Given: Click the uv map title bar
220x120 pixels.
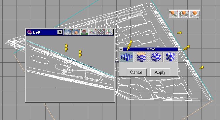Looking at the screenshot, I should click(x=150, y=49).
